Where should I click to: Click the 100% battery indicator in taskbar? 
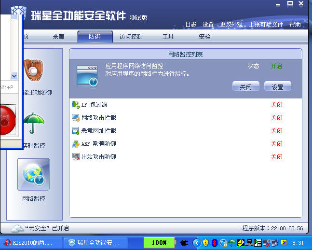click(159, 243)
